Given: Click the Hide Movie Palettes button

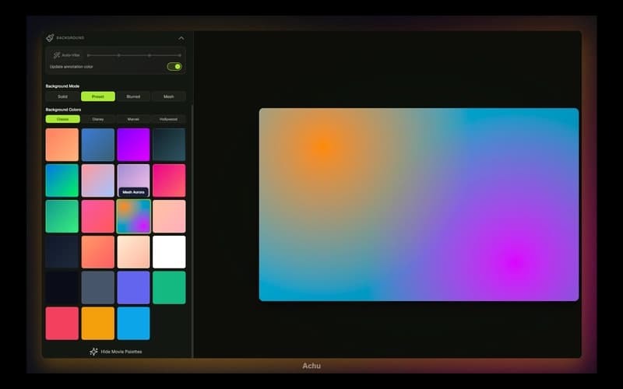Looking at the screenshot, I should tap(116, 352).
